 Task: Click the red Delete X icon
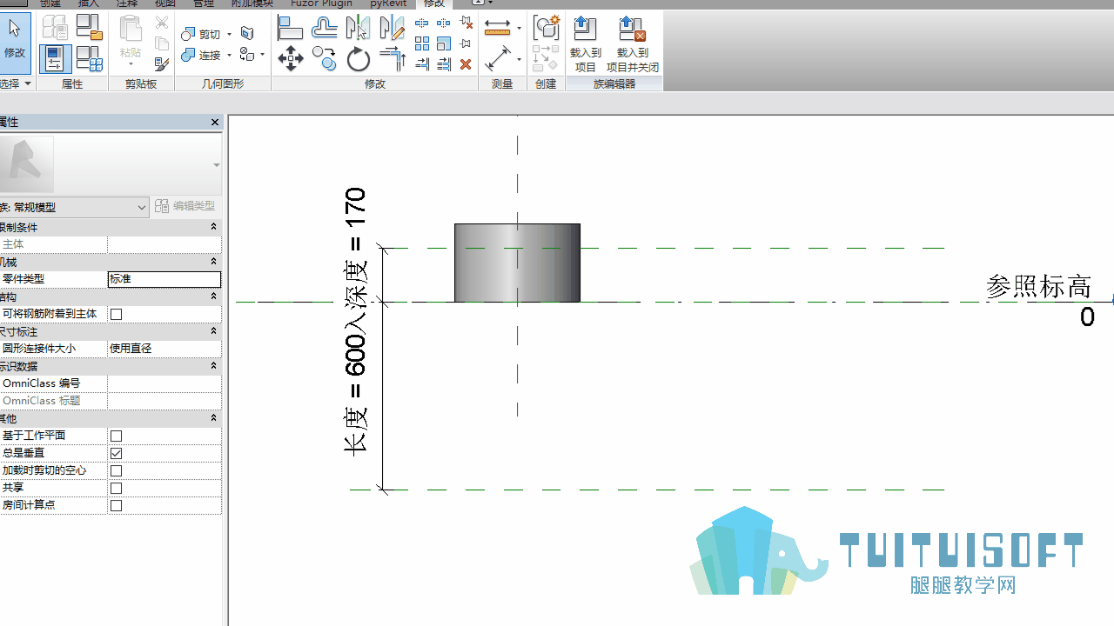point(466,64)
